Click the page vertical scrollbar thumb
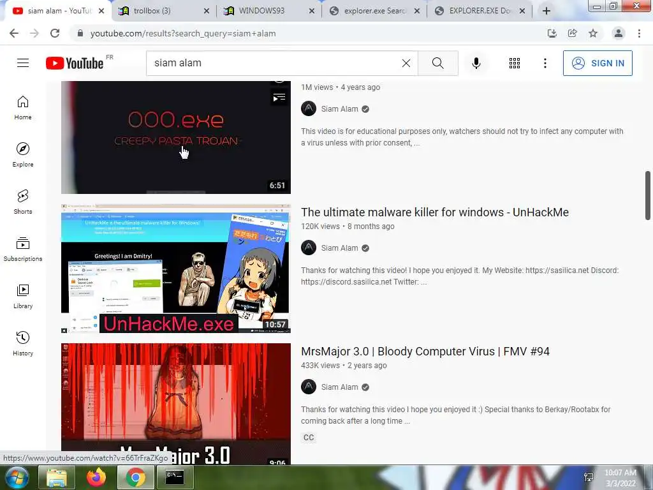This screenshot has height=490, width=653. tap(648, 195)
